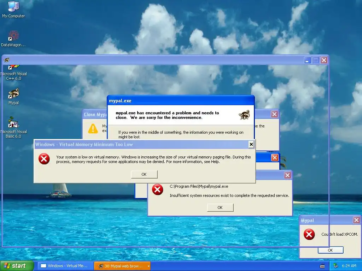Expand Mypal taskbar group dropdown arrow
This screenshot has width=362, height=271.
click(148, 266)
